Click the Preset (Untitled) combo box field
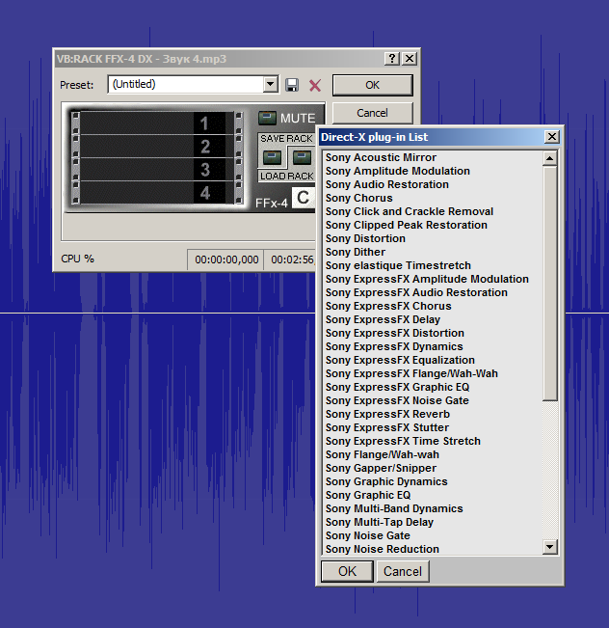 tap(193, 84)
